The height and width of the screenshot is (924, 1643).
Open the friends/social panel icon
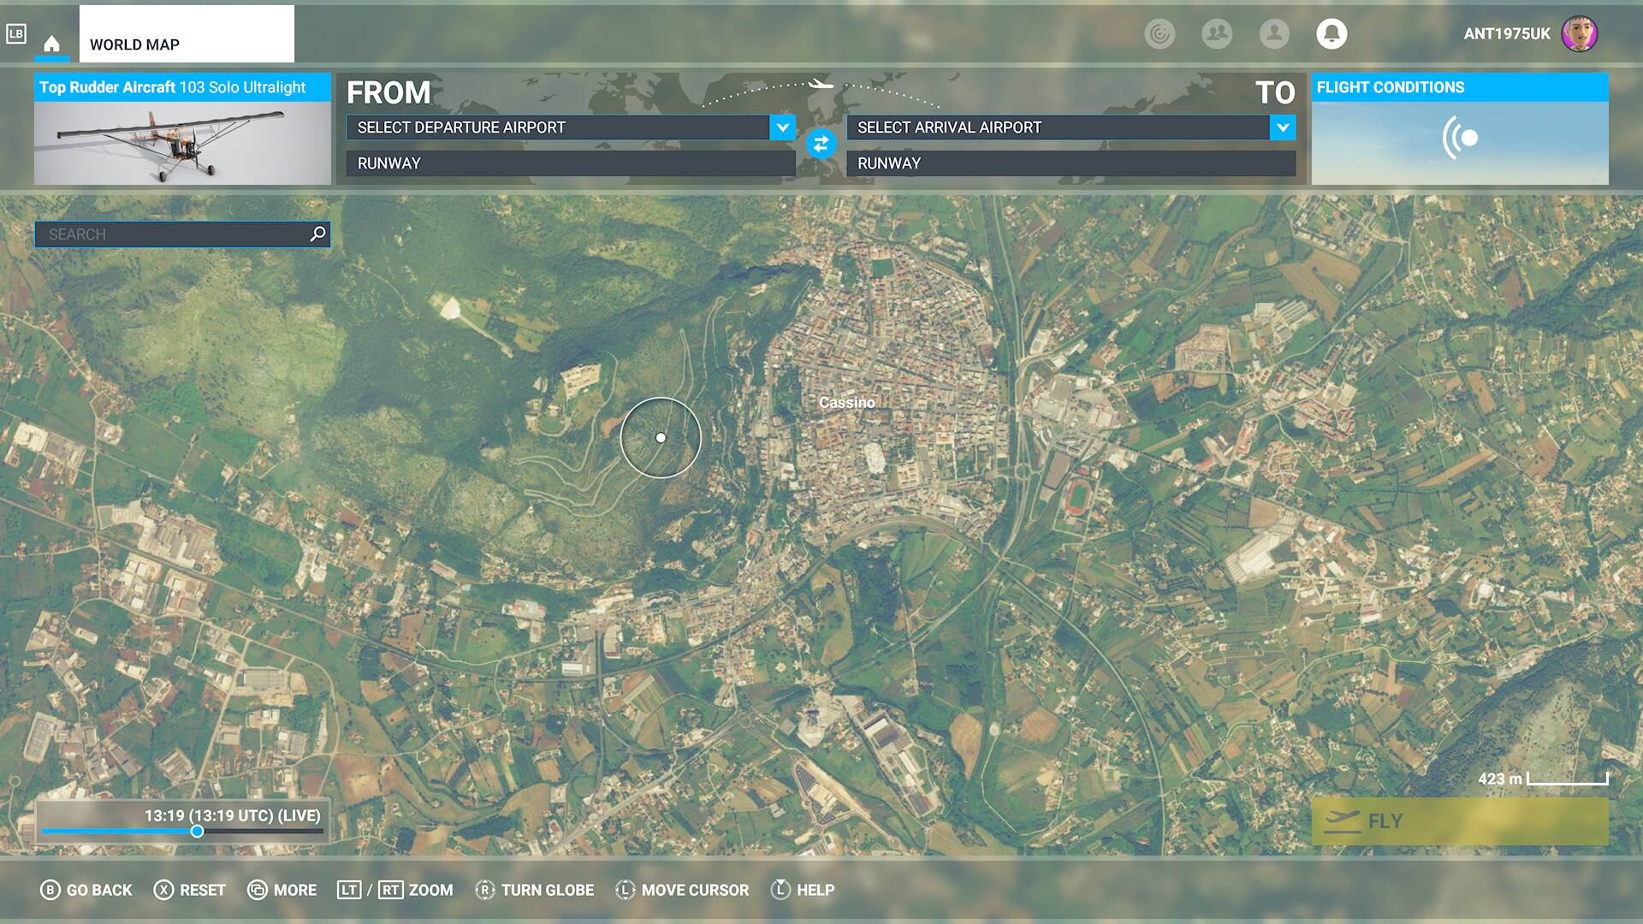(x=1217, y=35)
